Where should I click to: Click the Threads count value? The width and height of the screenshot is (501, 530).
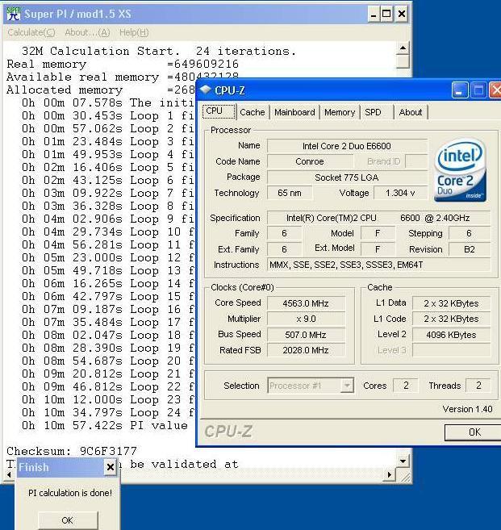478,386
